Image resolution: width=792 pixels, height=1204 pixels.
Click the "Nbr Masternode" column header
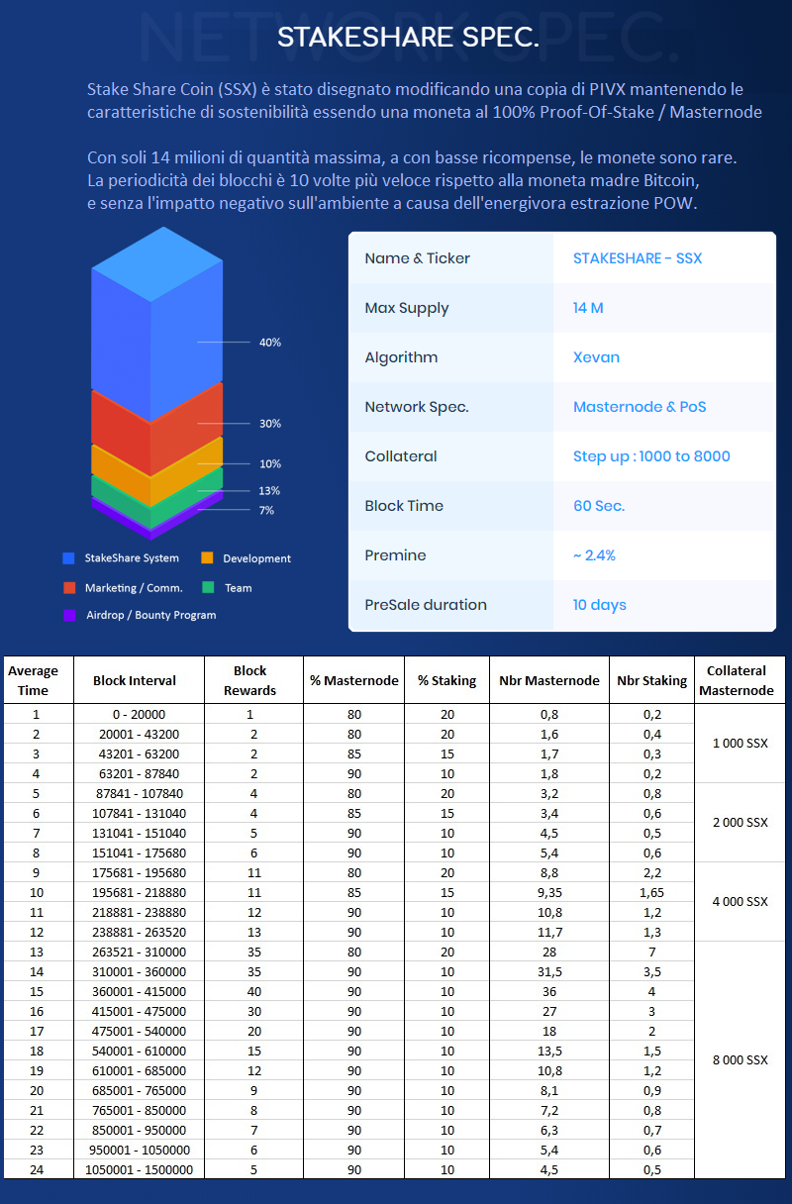coord(548,680)
